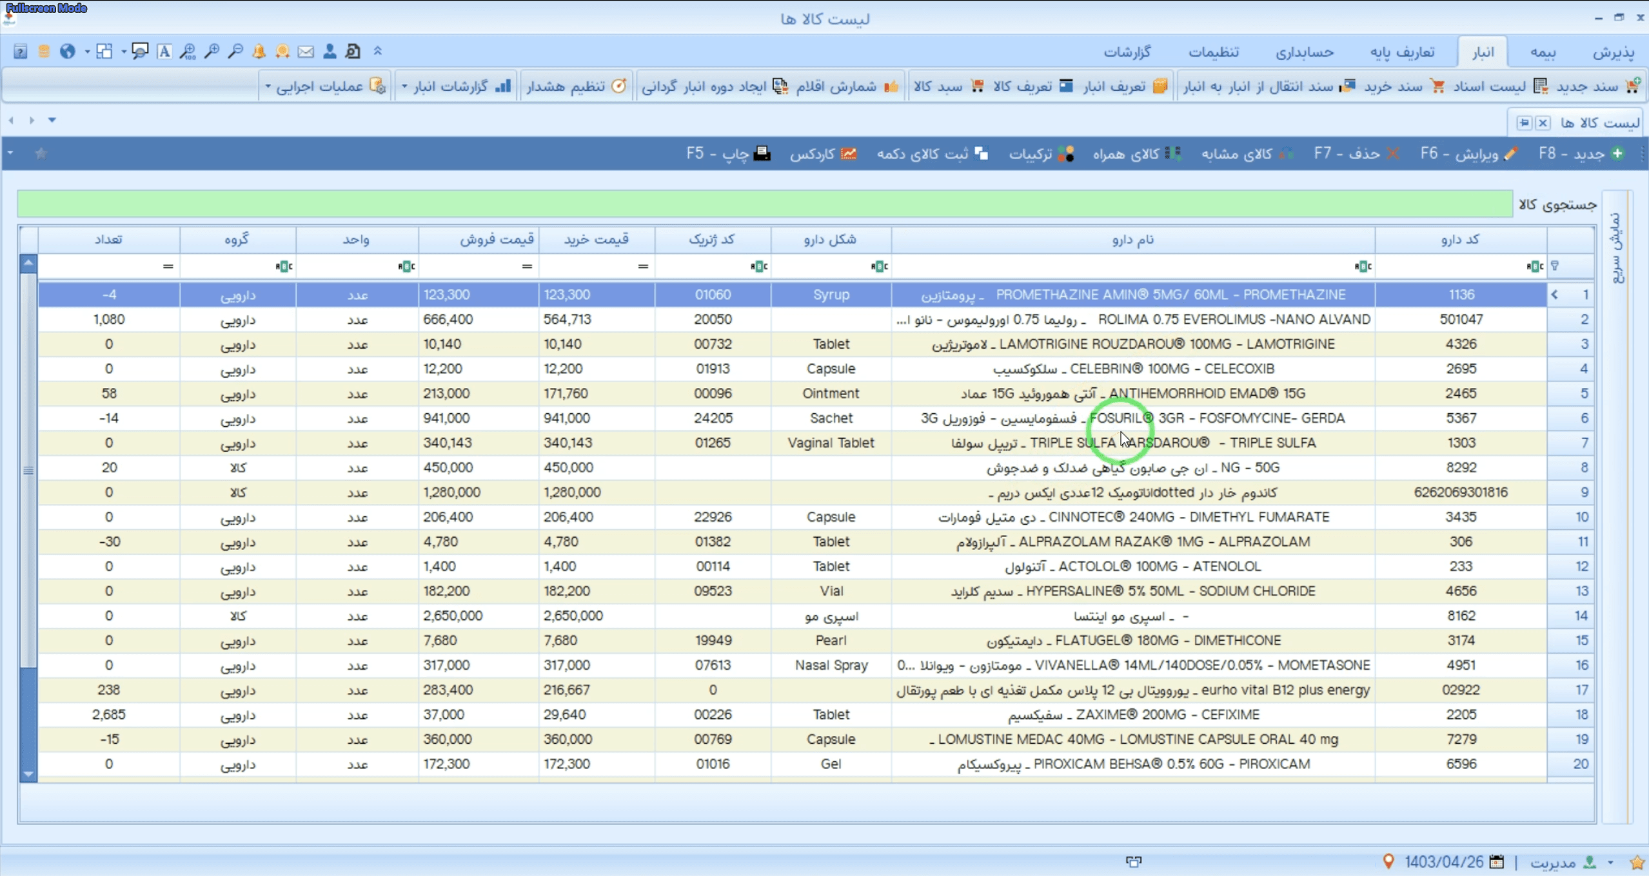Viewport: 1649px width, 876px height.
Task: Open the equals filter dropdown under تعداد column
Action: 167,266
